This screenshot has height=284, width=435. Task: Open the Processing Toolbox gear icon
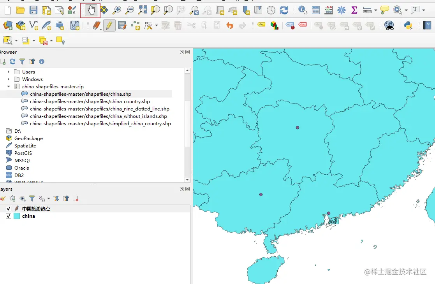click(x=342, y=10)
